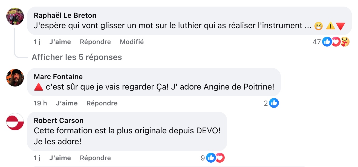Open Robert Carson's flag avatar

pos(15,121)
